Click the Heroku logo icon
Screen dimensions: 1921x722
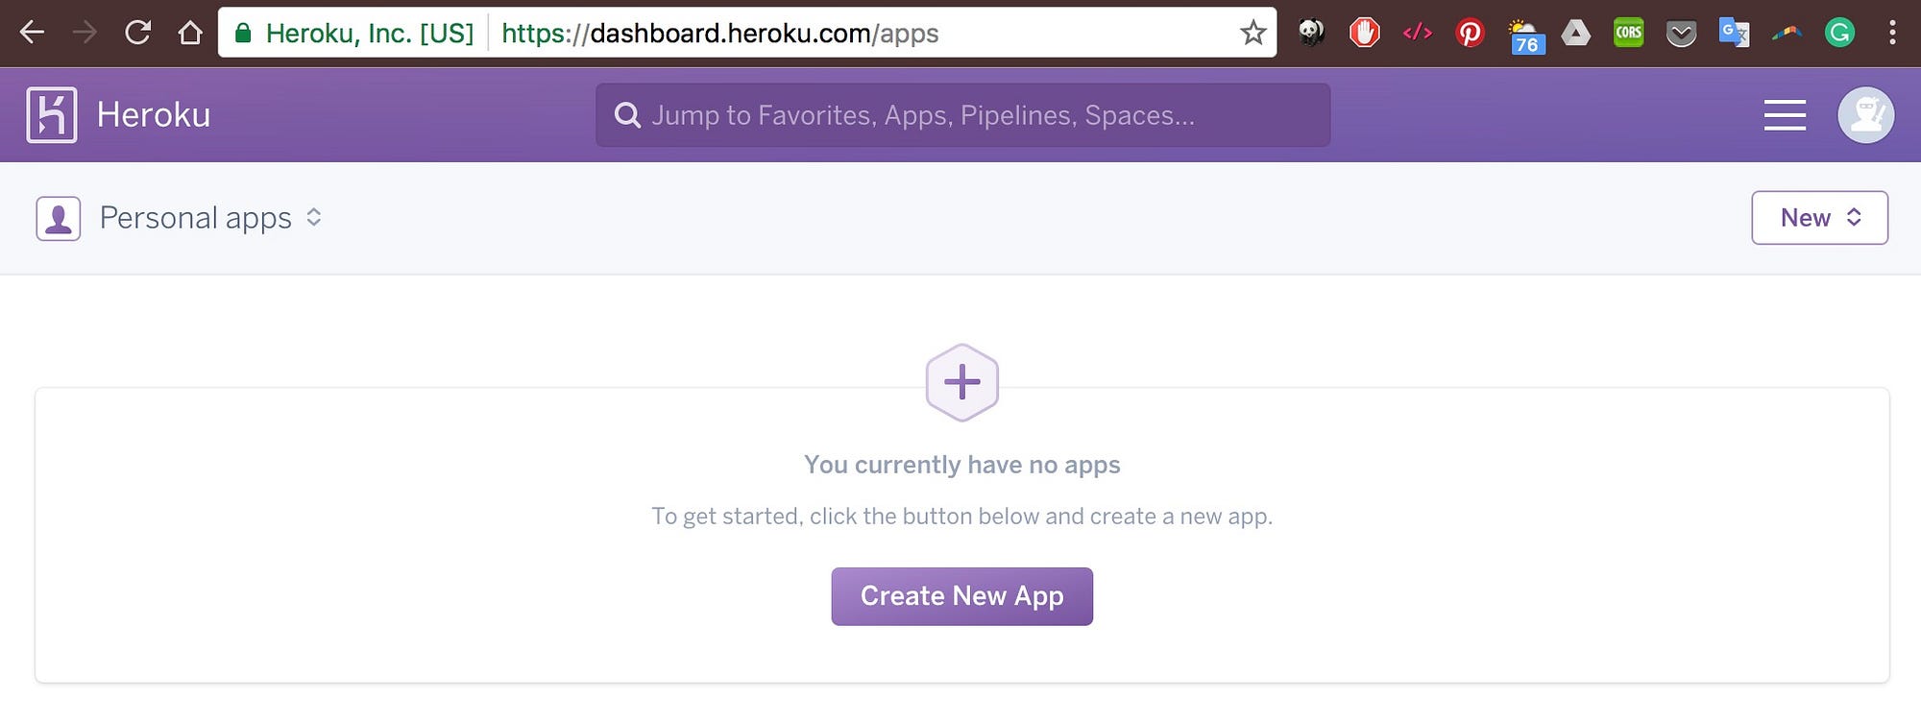coord(52,115)
